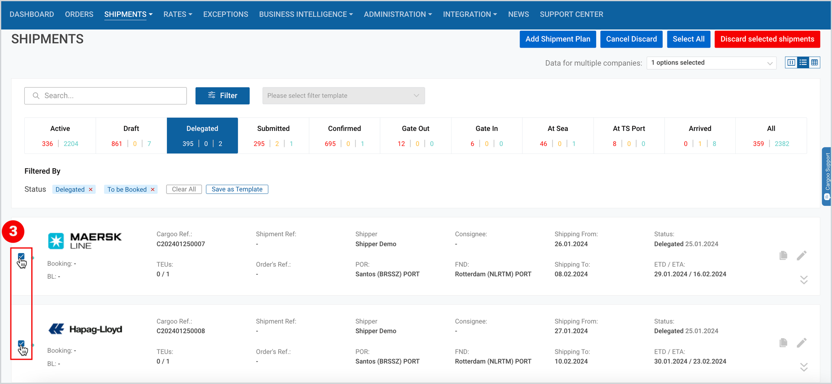Copy the Maersk shipment with duplicate icon
The width and height of the screenshot is (832, 384).
(x=783, y=256)
